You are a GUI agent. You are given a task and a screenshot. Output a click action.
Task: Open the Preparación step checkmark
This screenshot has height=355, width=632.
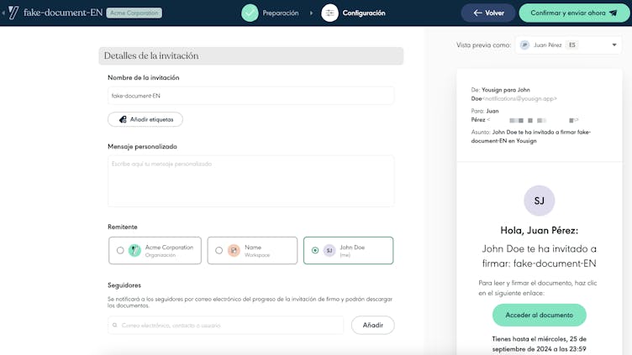[x=250, y=13]
